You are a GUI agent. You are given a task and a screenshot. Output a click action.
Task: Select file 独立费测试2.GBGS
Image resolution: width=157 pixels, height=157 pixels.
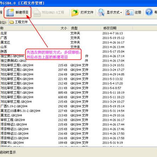pyautogui.click(x=14, y=61)
